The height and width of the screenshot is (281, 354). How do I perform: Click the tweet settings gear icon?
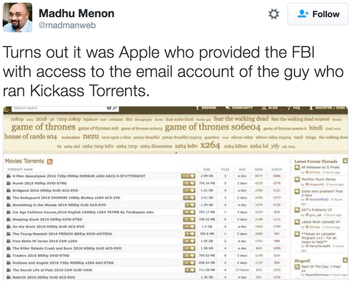(274, 15)
